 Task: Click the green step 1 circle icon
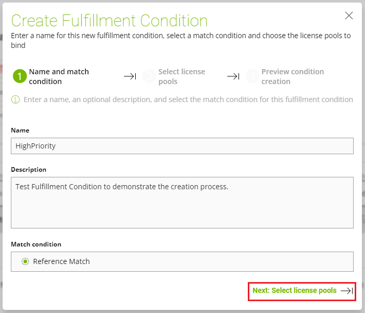click(x=20, y=77)
